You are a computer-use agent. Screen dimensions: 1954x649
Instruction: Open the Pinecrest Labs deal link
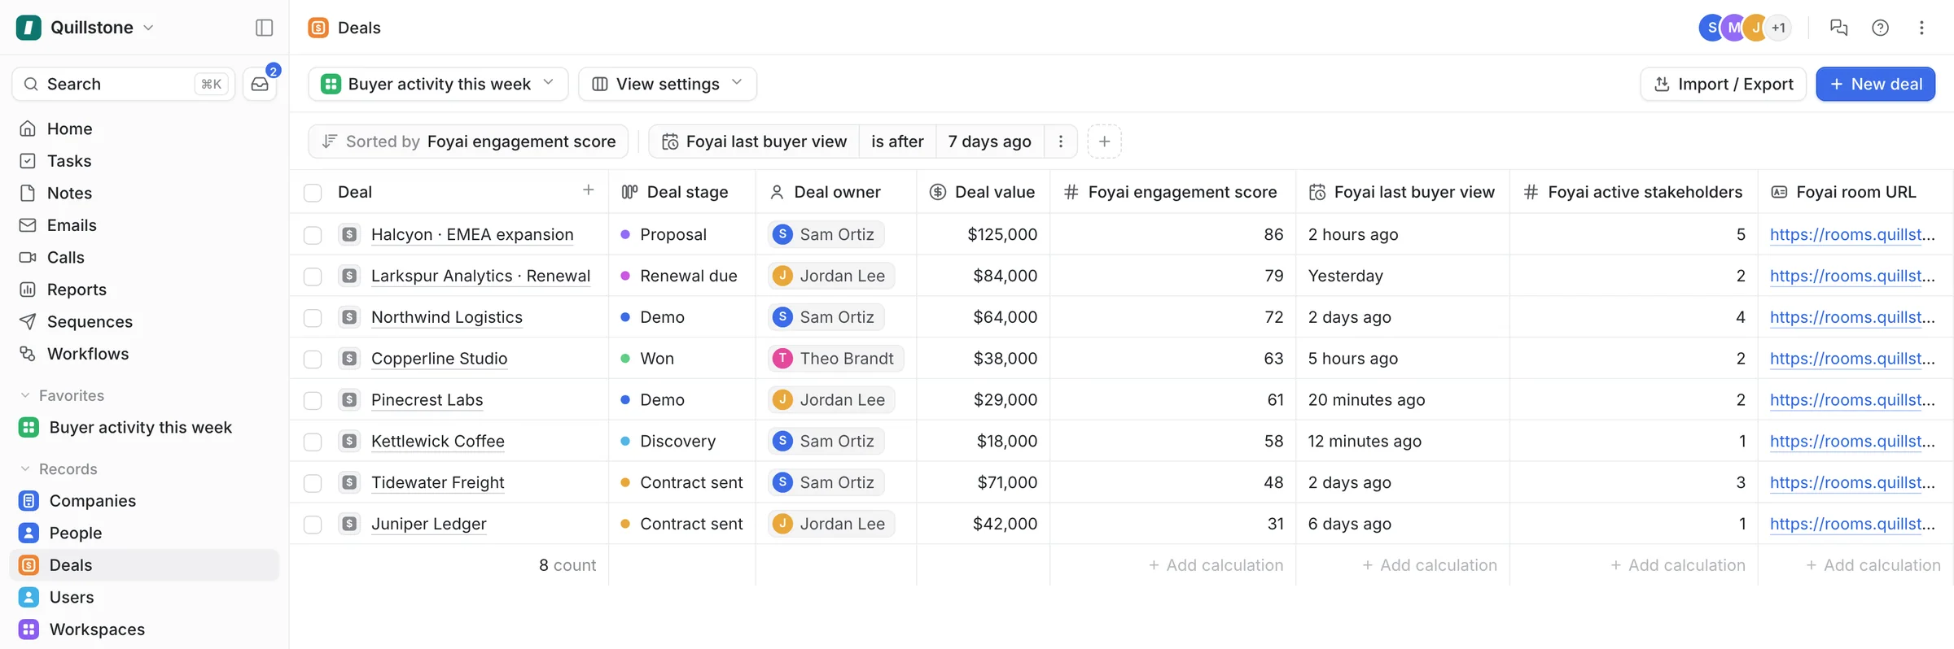(x=427, y=400)
